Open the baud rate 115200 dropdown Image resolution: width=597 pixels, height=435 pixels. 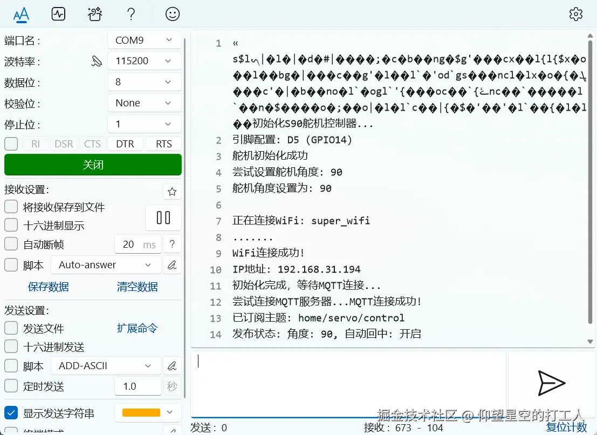click(145, 61)
